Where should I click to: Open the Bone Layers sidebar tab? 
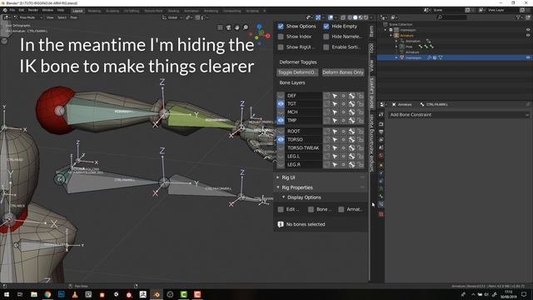[x=371, y=92]
